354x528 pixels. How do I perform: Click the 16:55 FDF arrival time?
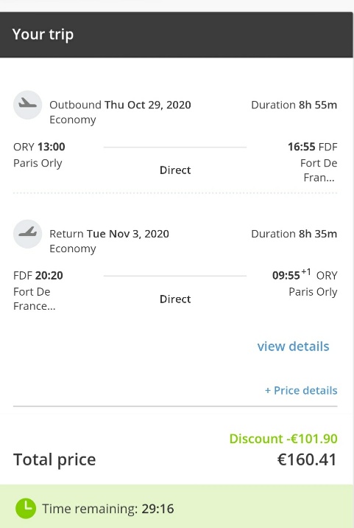(312, 147)
